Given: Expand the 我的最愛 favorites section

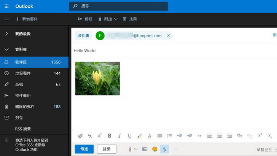Looking at the screenshot, I should tap(6, 34).
